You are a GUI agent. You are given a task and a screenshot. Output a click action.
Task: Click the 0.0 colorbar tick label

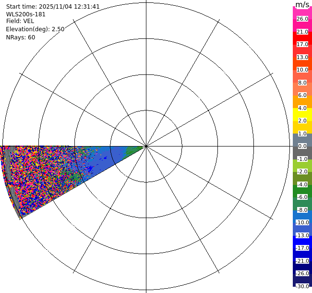[x=302, y=146]
